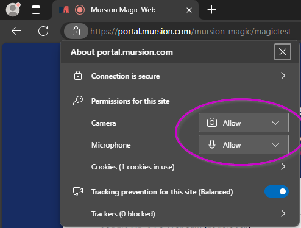Expand Trackers (0 blocked) details
The image size is (301, 228).
(180, 213)
